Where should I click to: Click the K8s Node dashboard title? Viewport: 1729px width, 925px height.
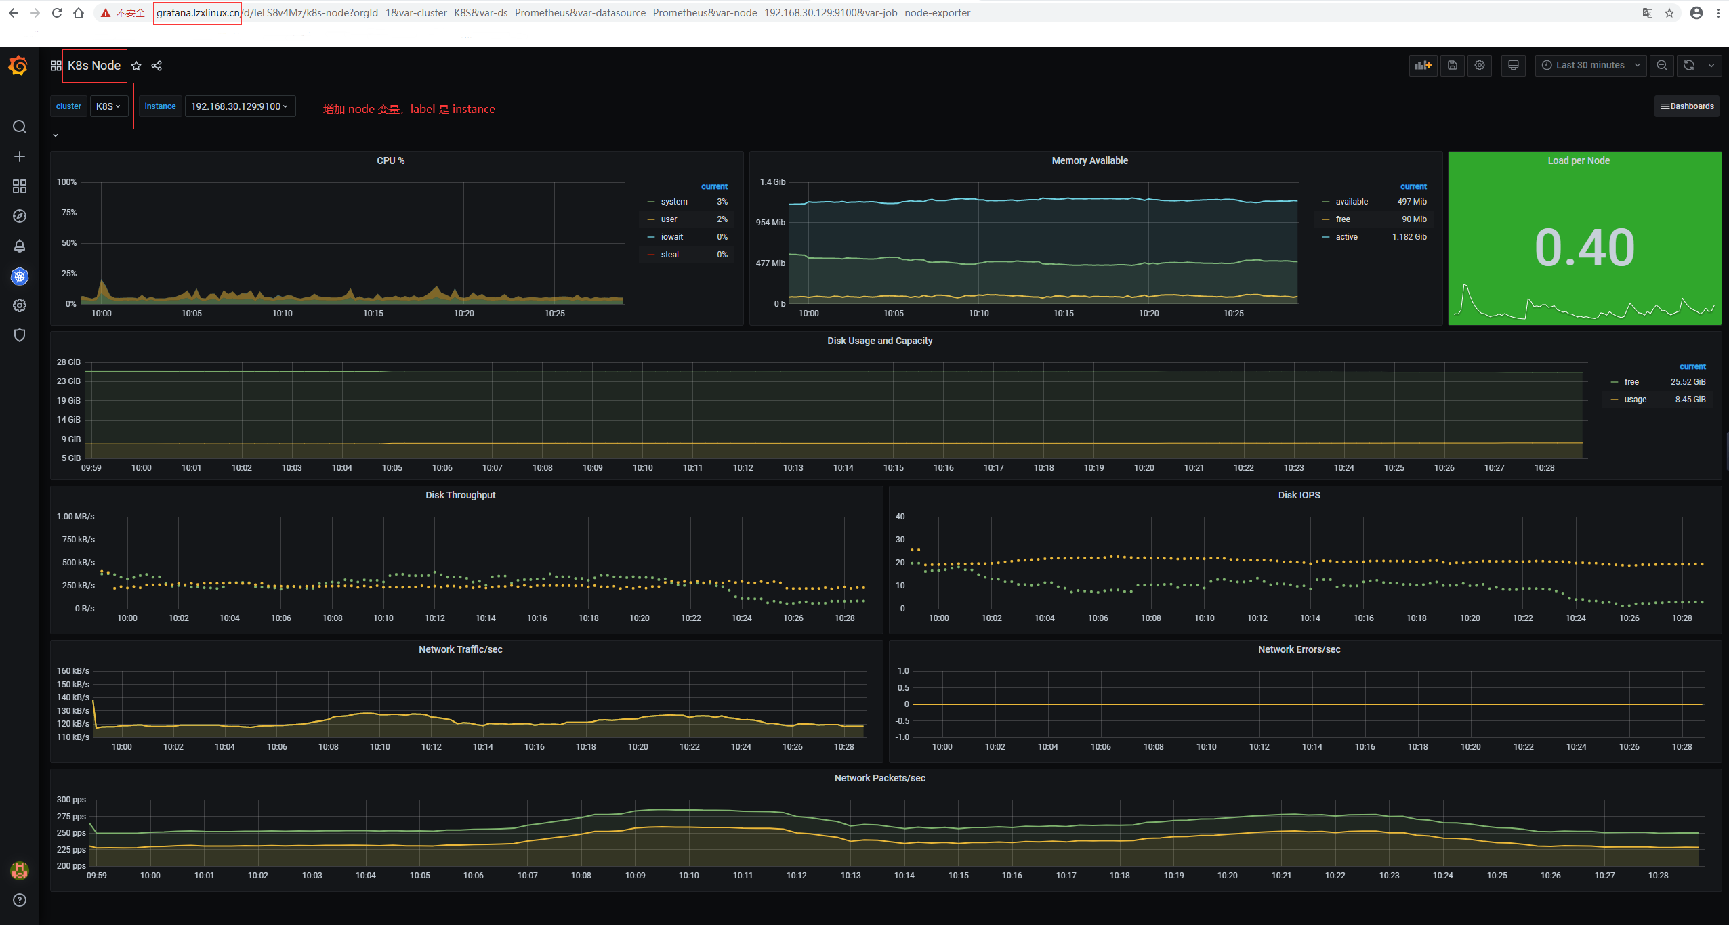94,66
